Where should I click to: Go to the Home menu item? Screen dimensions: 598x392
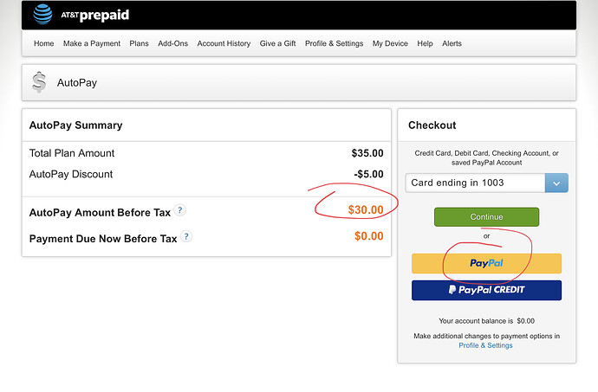coord(43,43)
